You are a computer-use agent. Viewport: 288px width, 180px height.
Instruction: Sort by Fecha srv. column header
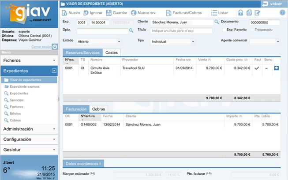pyautogui.click(x=185, y=60)
